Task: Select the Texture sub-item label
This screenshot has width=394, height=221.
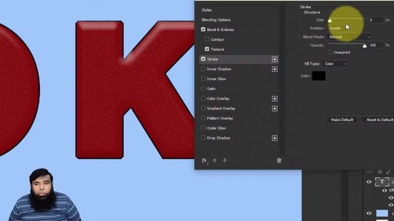Action: 217,49
